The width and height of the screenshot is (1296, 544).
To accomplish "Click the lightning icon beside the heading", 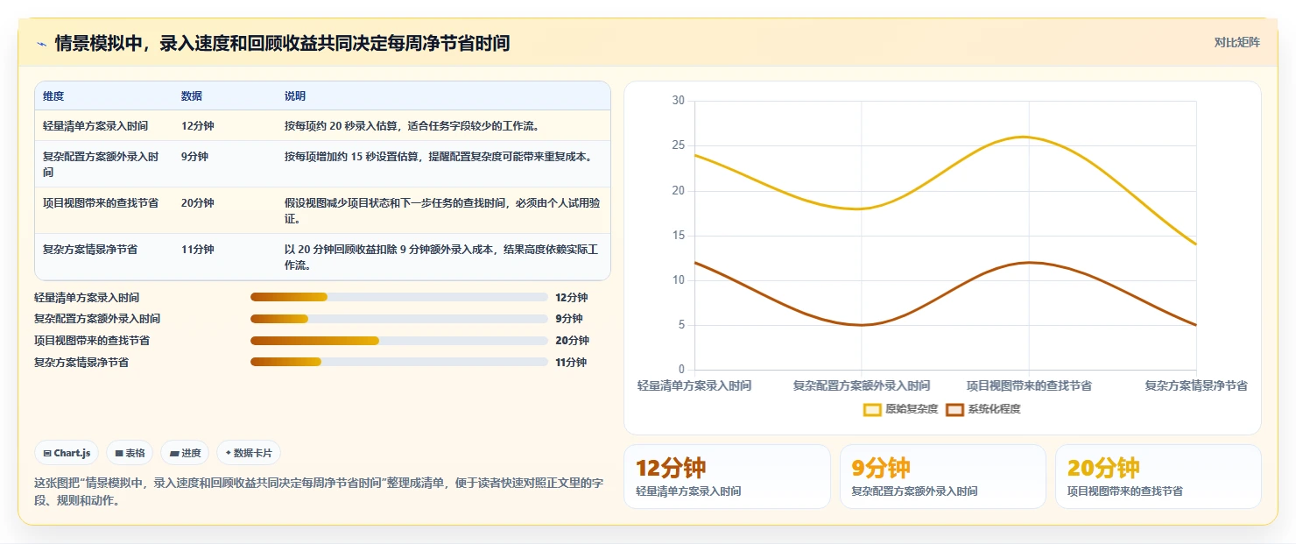I will coord(42,44).
